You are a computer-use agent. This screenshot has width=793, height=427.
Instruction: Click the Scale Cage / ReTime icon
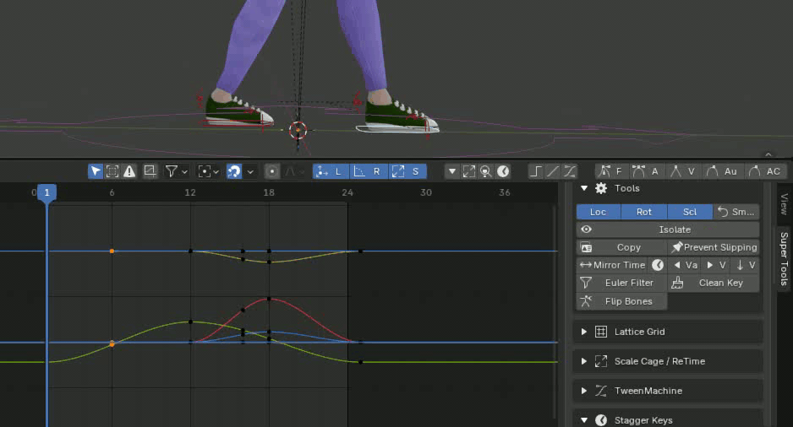tap(601, 361)
